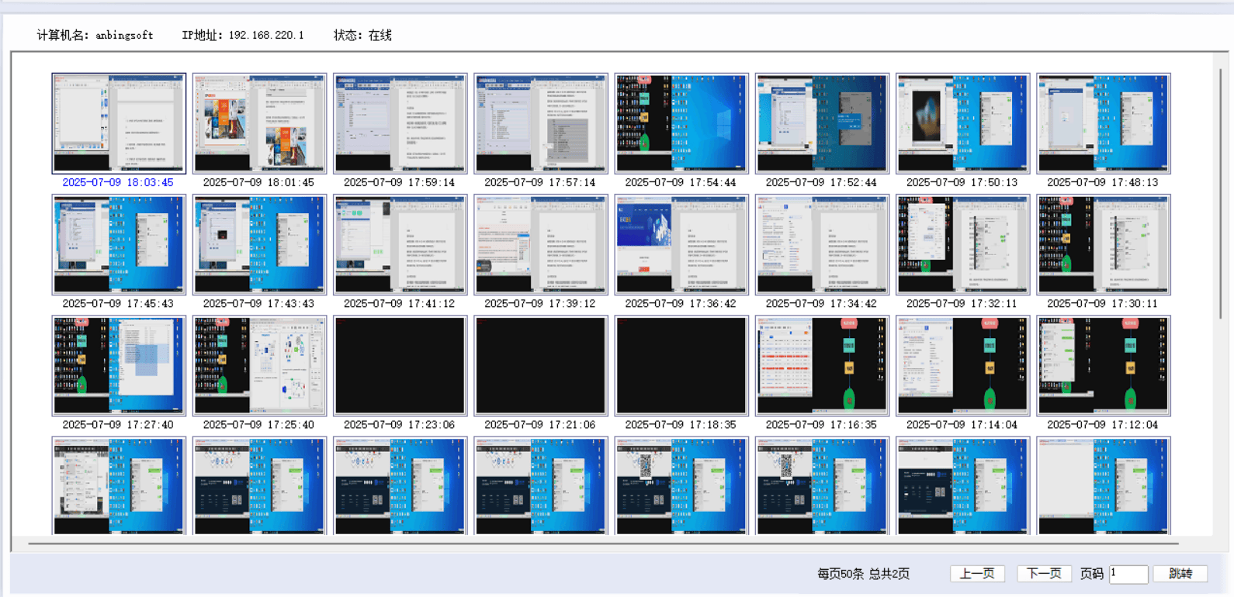Open the black thumbnail at 17:18:35

pos(681,365)
